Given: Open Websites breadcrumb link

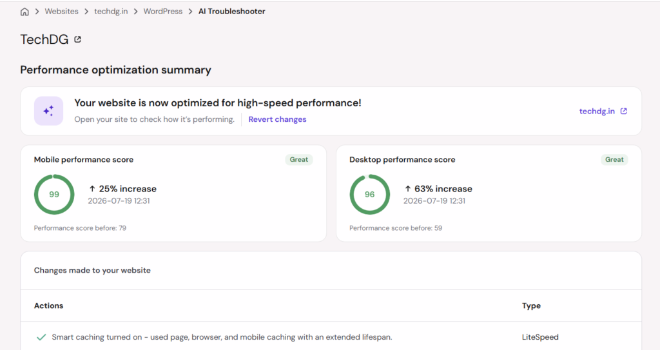Looking at the screenshot, I should [x=61, y=12].
